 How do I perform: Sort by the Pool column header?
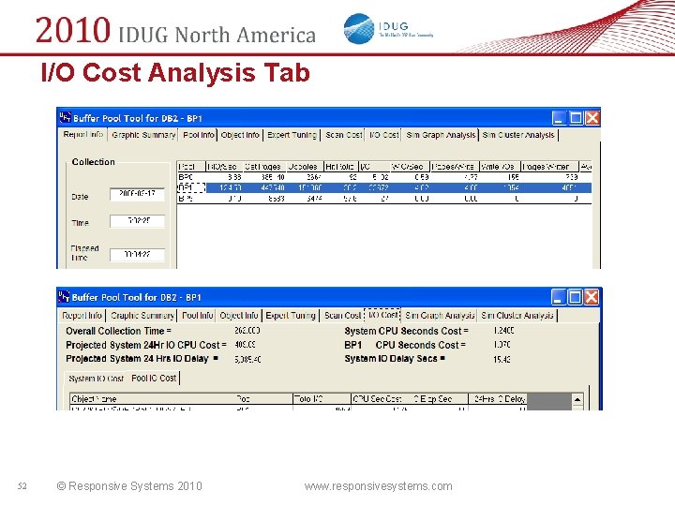click(x=191, y=167)
